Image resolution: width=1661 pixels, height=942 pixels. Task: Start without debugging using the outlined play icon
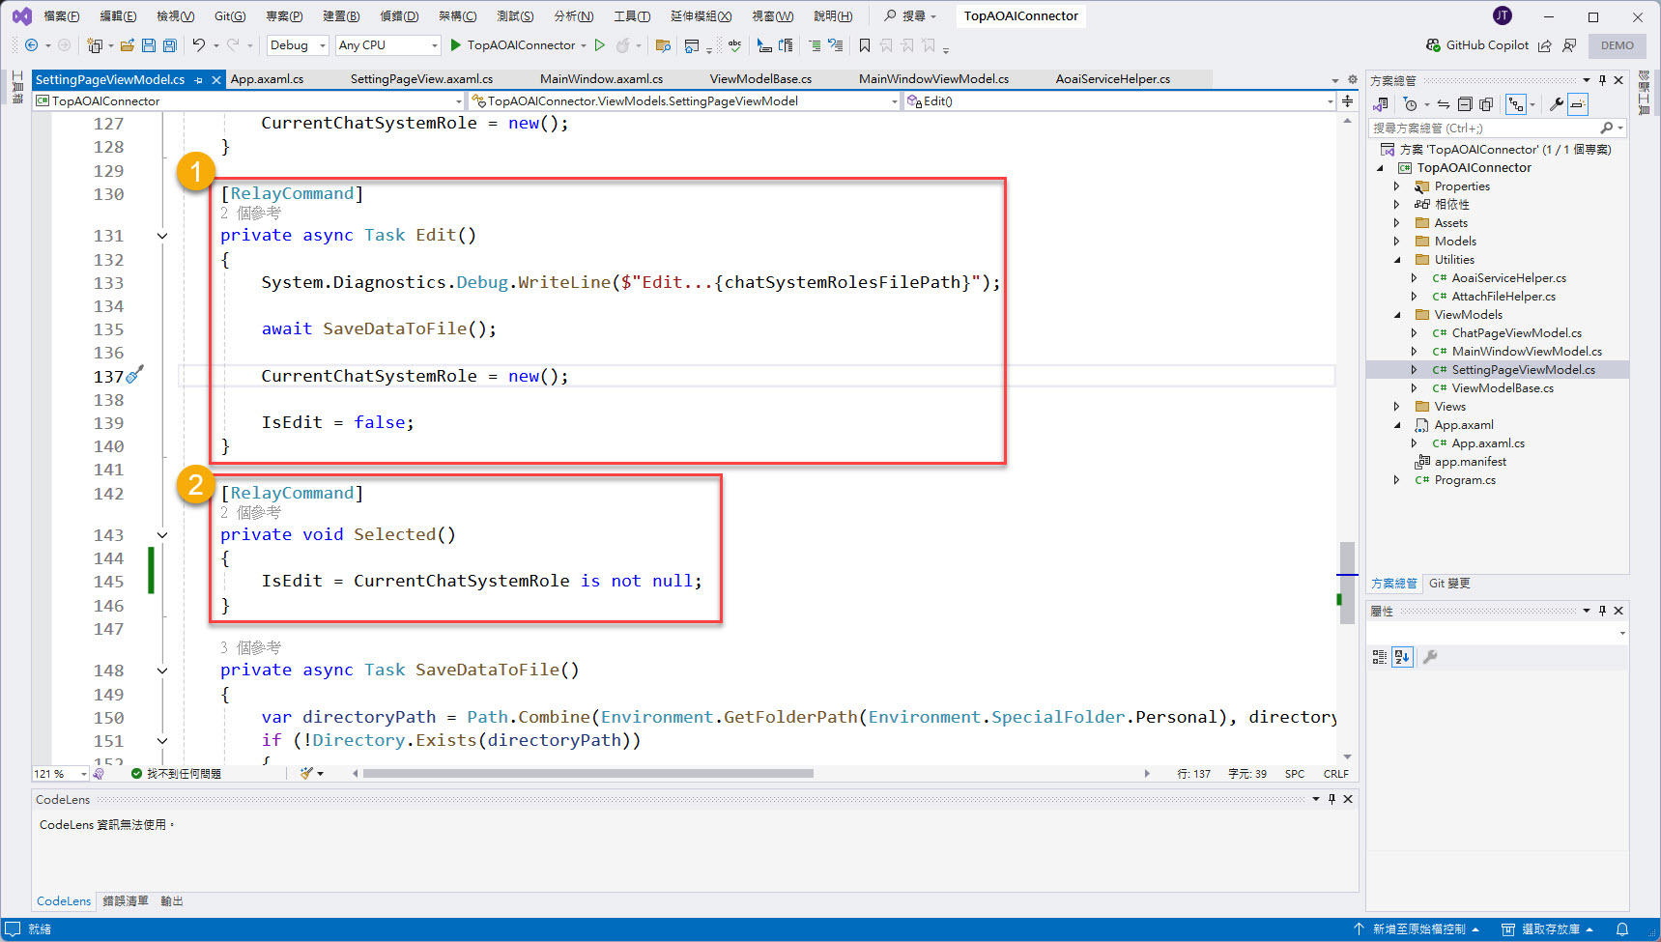tap(600, 45)
